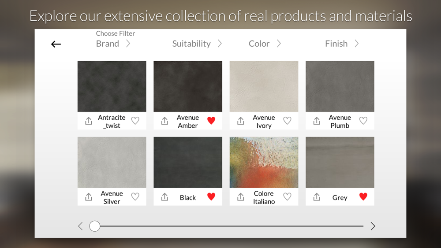Share the Grey material

(317, 197)
